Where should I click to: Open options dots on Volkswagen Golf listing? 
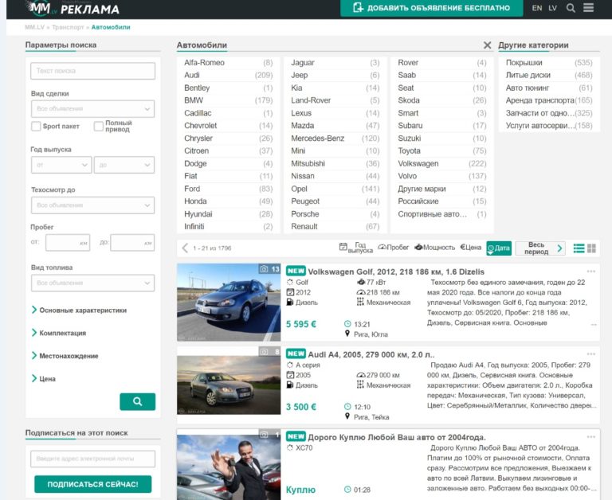(591, 271)
